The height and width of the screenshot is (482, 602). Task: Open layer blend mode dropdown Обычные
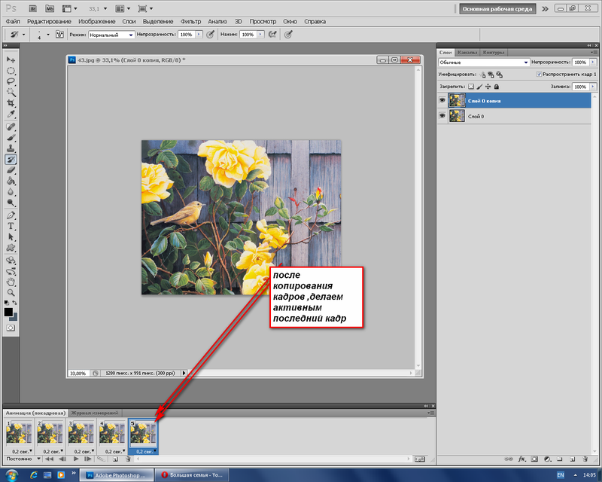[x=484, y=63]
